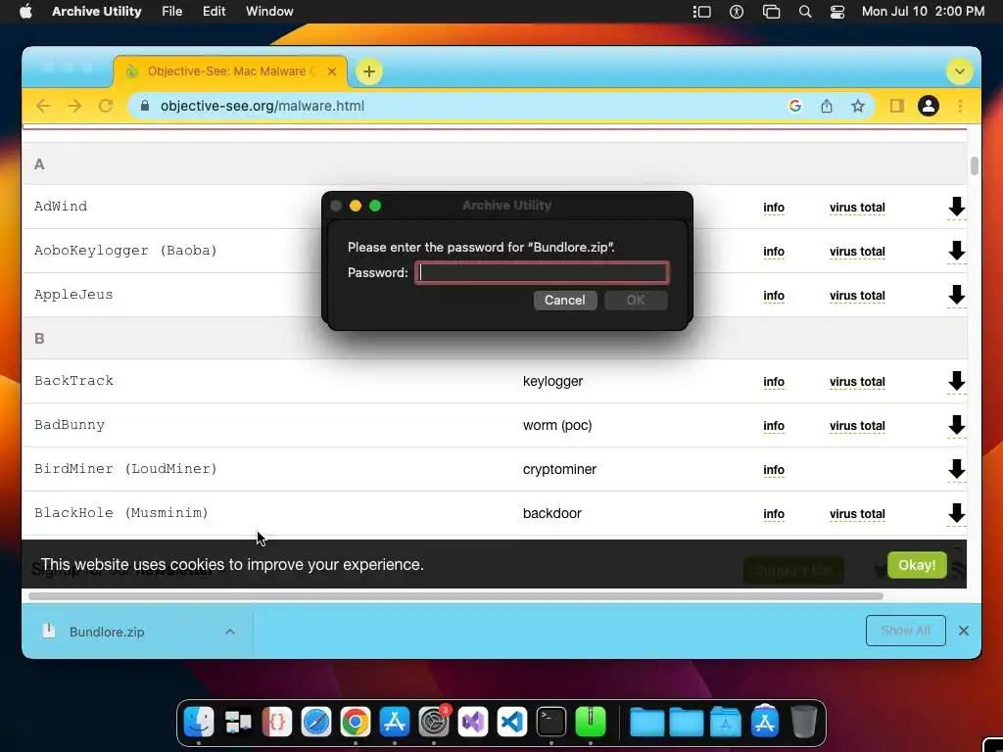Open System Settings from the Dock

click(434, 722)
